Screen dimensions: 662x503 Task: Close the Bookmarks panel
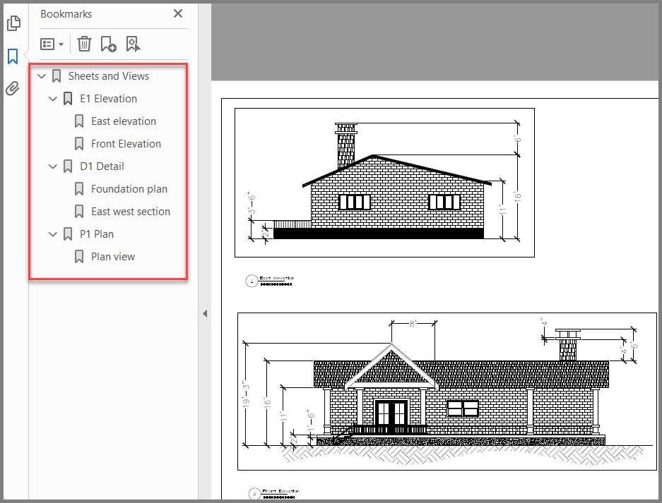click(178, 13)
